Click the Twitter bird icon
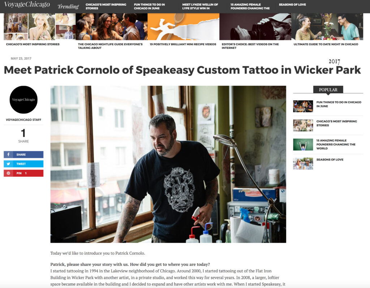 pyautogui.click(x=8, y=164)
